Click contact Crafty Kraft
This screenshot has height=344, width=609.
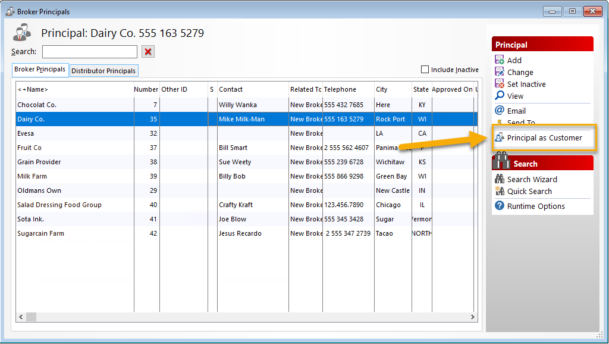[236, 205]
